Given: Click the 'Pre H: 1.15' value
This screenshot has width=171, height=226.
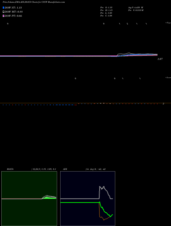Looking at the screenshot, I should point(106,10).
